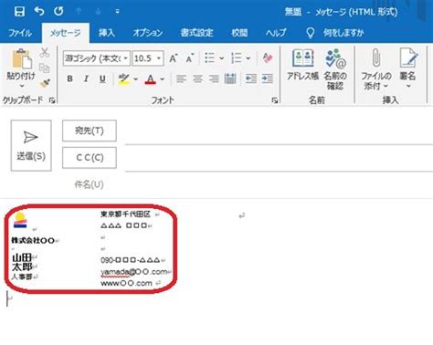Toggle italic formatting
Viewport: 433px width, 345px height.
(x=86, y=78)
